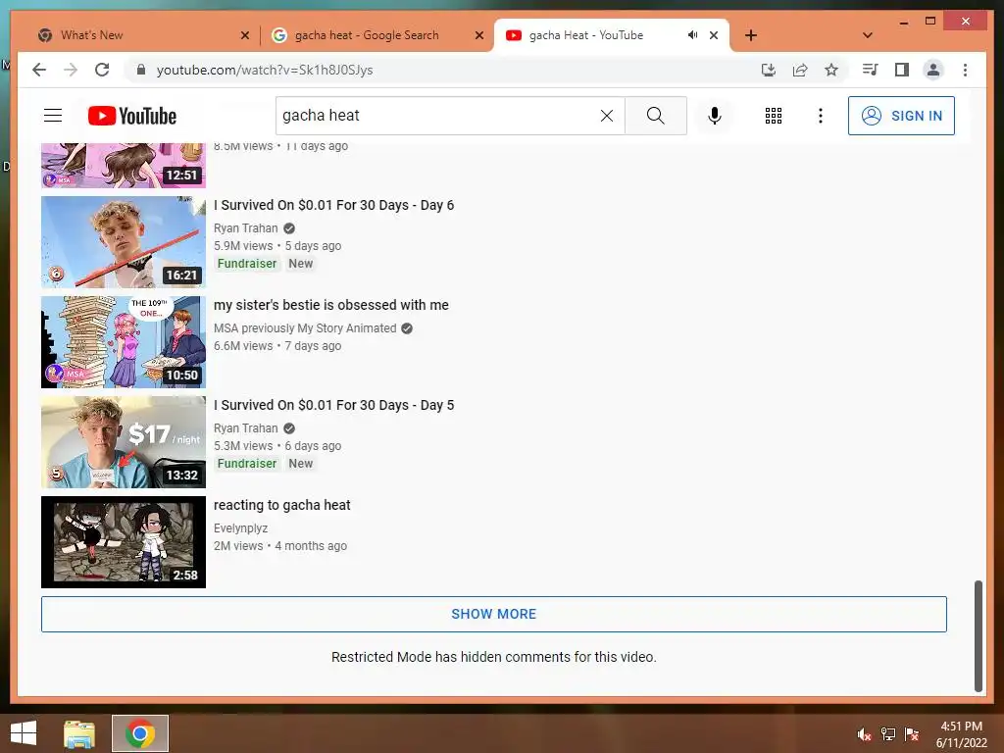Open 'reacting to gacha heat' title
The height and width of the screenshot is (753, 1004).
tap(281, 505)
